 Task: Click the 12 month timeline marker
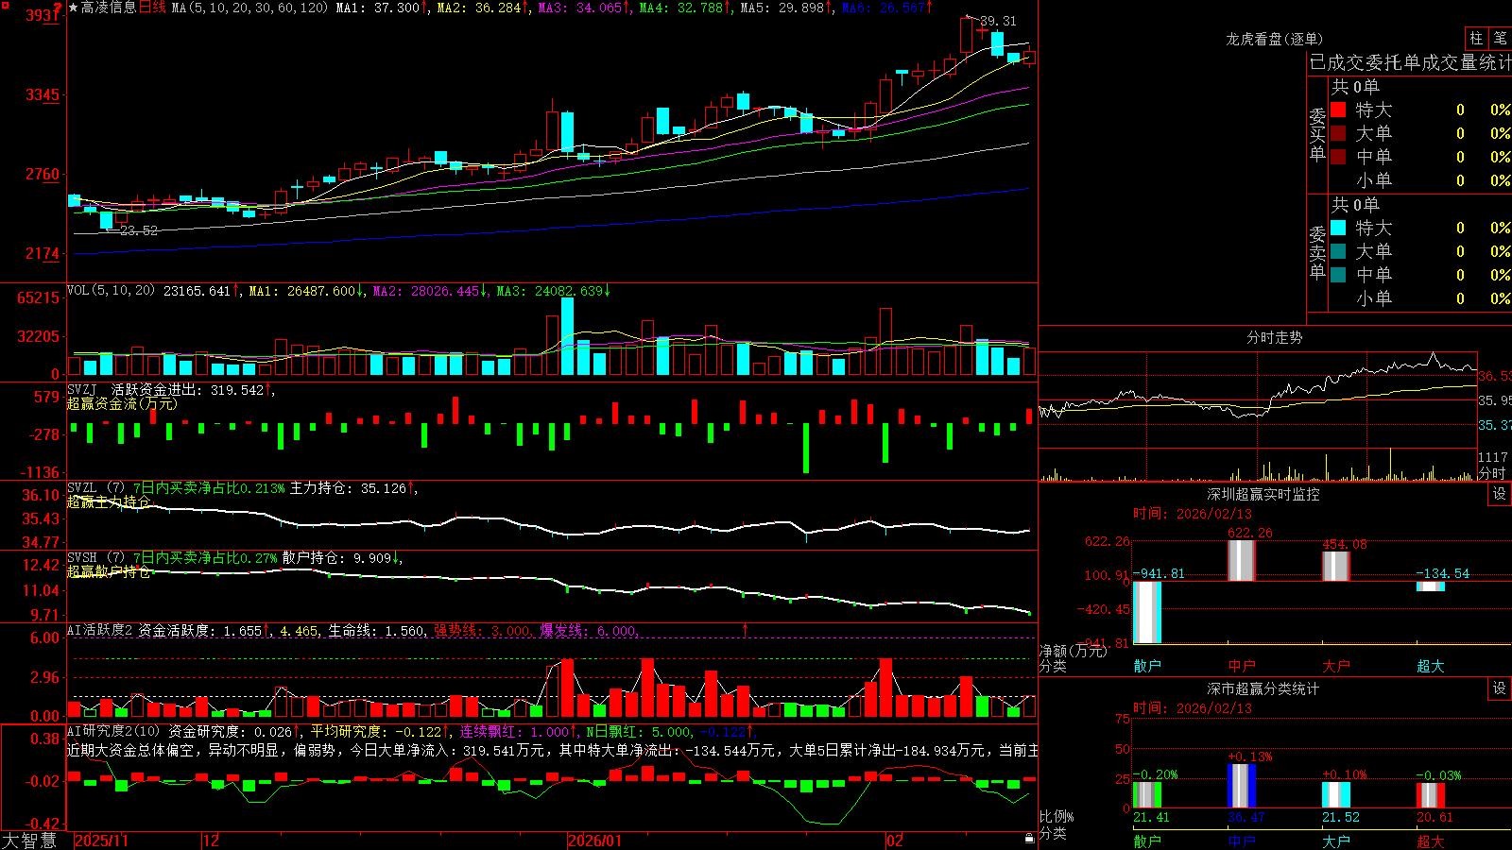212,841
